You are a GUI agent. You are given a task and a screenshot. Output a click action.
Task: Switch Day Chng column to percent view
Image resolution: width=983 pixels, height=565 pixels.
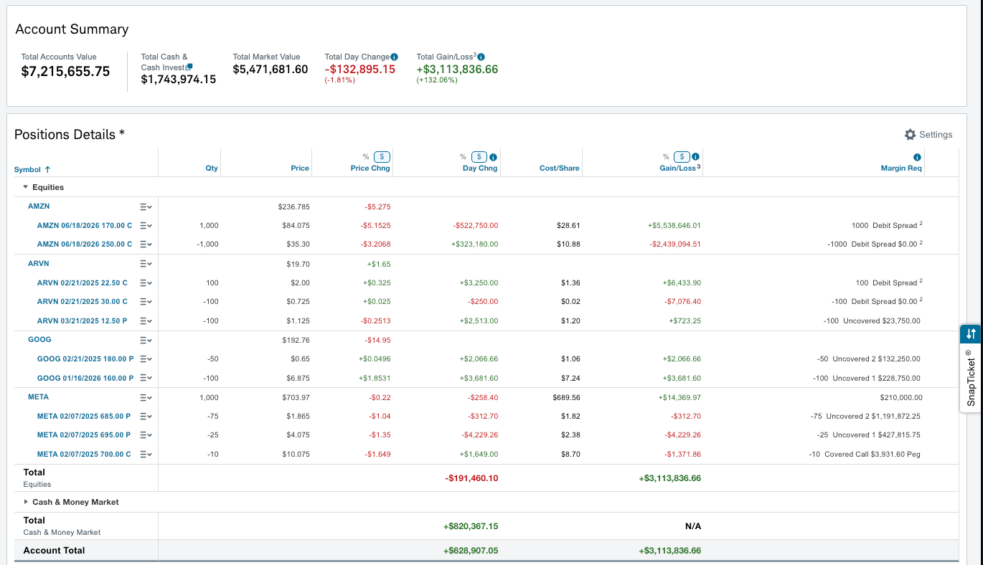coord(464,157)
